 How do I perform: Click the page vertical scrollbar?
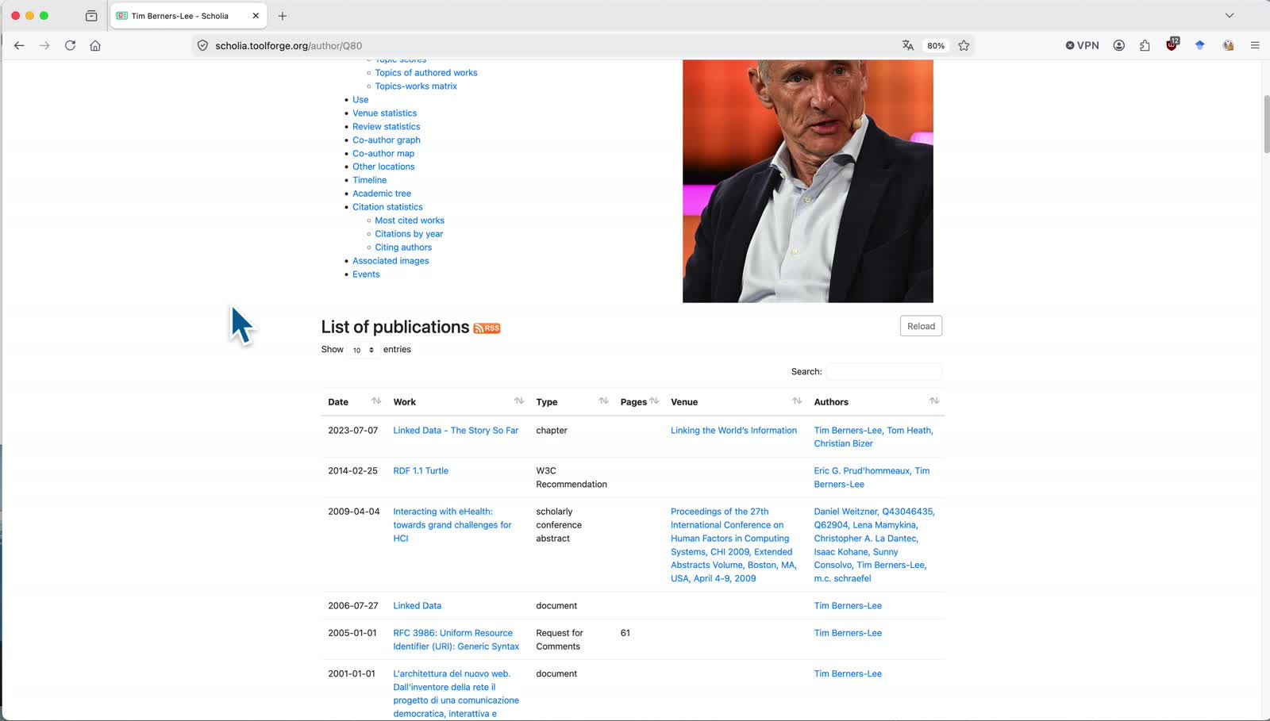coord(1265,125)
